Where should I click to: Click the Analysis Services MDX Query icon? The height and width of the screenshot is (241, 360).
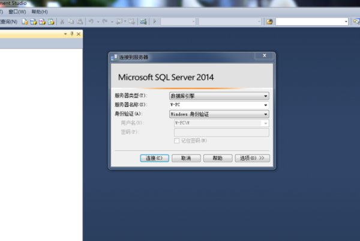(x=34, y=22)
